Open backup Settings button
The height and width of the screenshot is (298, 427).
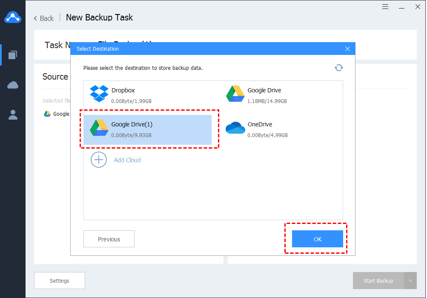[x=60, y=281]
